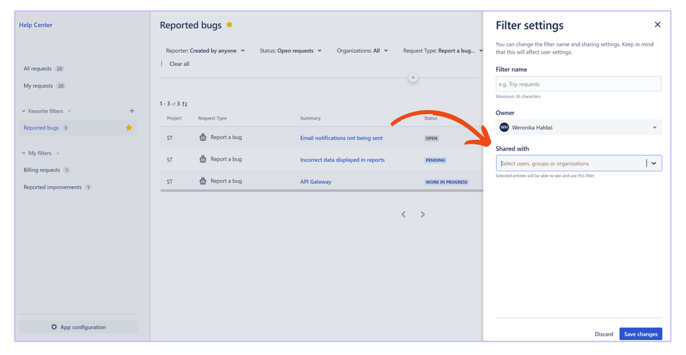This screenshot has height=355, width=686.
Task: Open the Status: Open requests dropdown
Action: coord(290,51)
